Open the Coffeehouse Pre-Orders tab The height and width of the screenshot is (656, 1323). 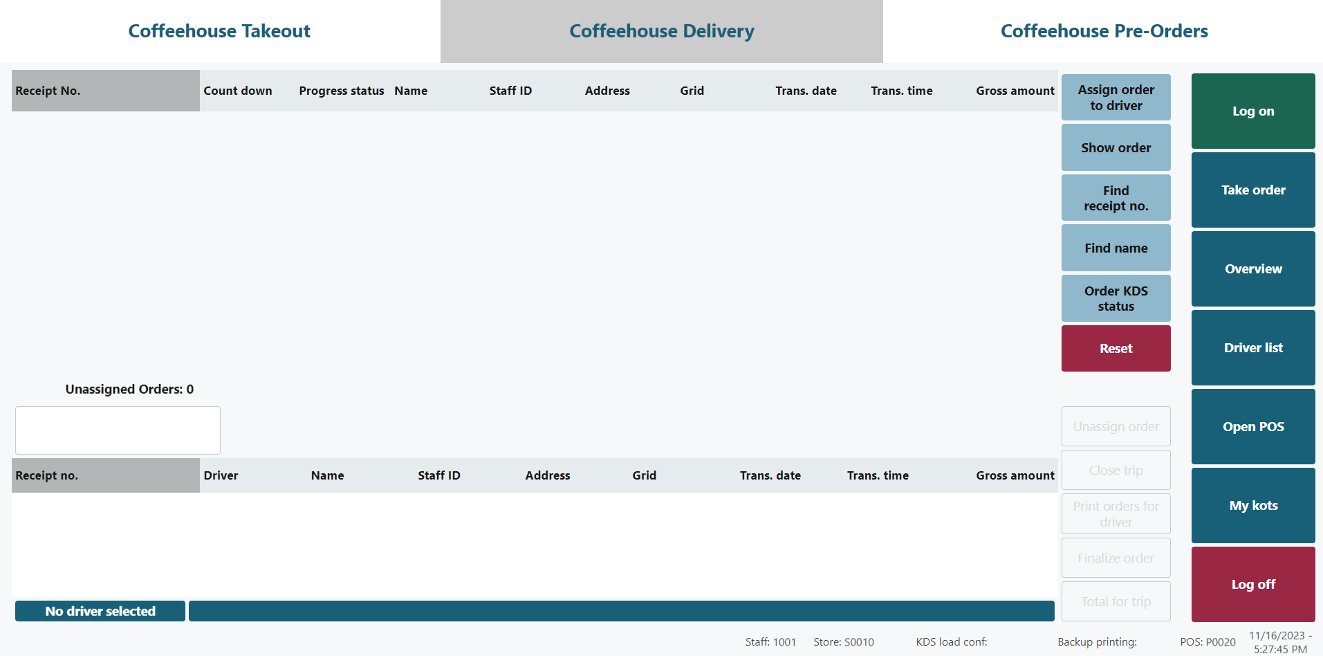click(x=1104, y=31)
